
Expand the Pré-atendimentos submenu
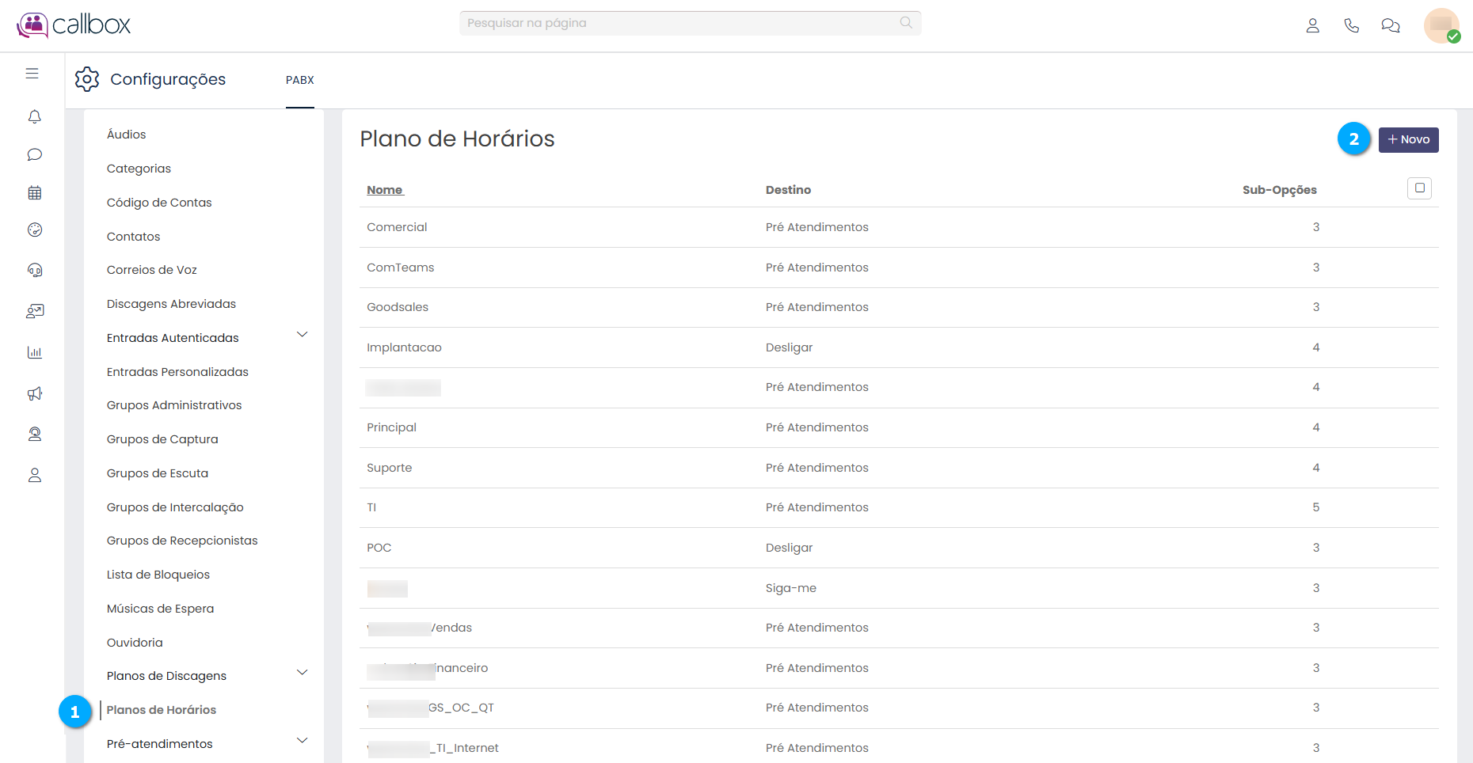302,741
